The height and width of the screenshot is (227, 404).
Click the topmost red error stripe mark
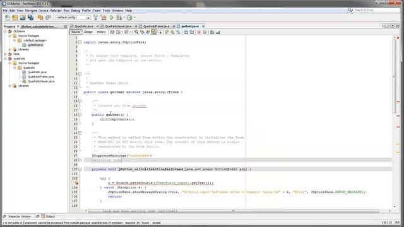click(x=398, y=102)
